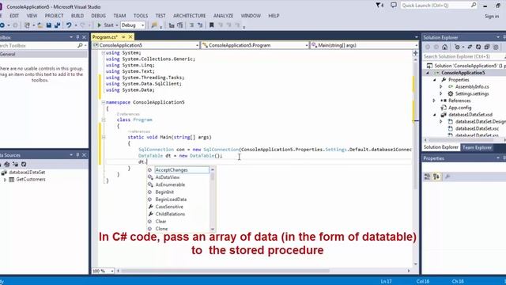The width and height of the screenshot is (506, 285).
Task: Toggle auto-hide pin on Data Sources panel
Action: [77, 155]
